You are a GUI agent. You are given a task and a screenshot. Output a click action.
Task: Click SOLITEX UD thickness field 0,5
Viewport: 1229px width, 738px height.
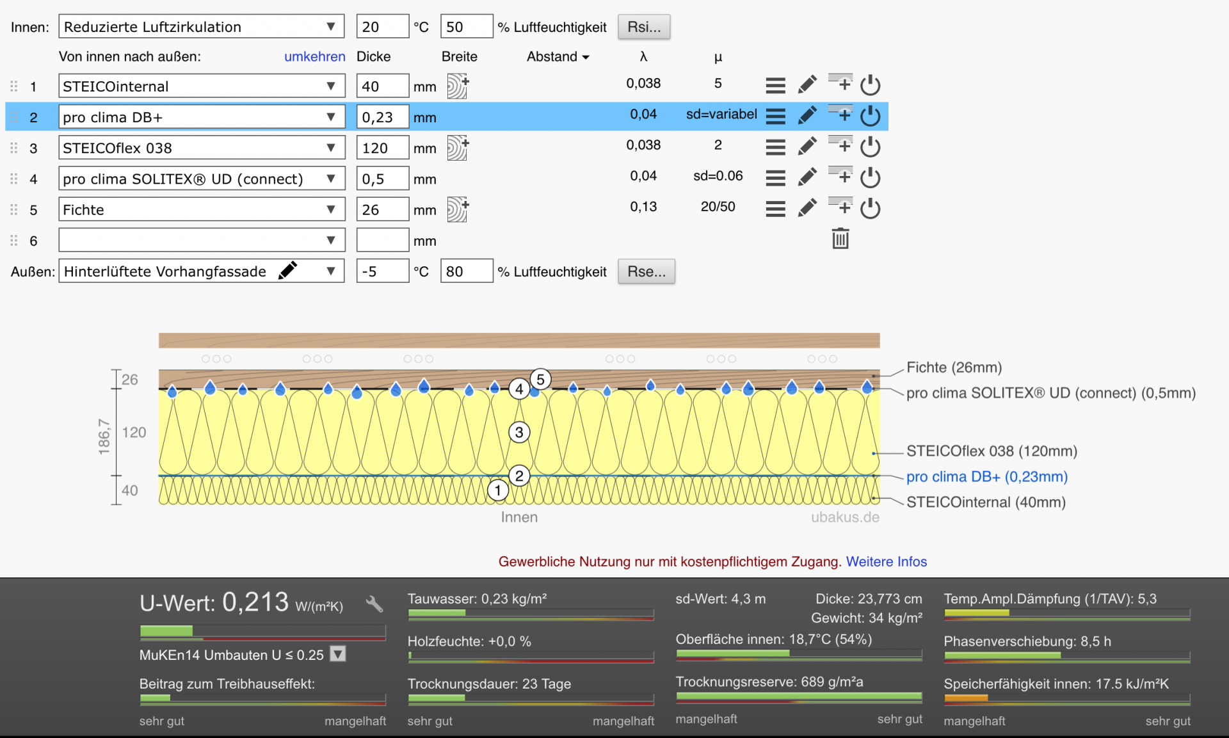coord(382,179)
